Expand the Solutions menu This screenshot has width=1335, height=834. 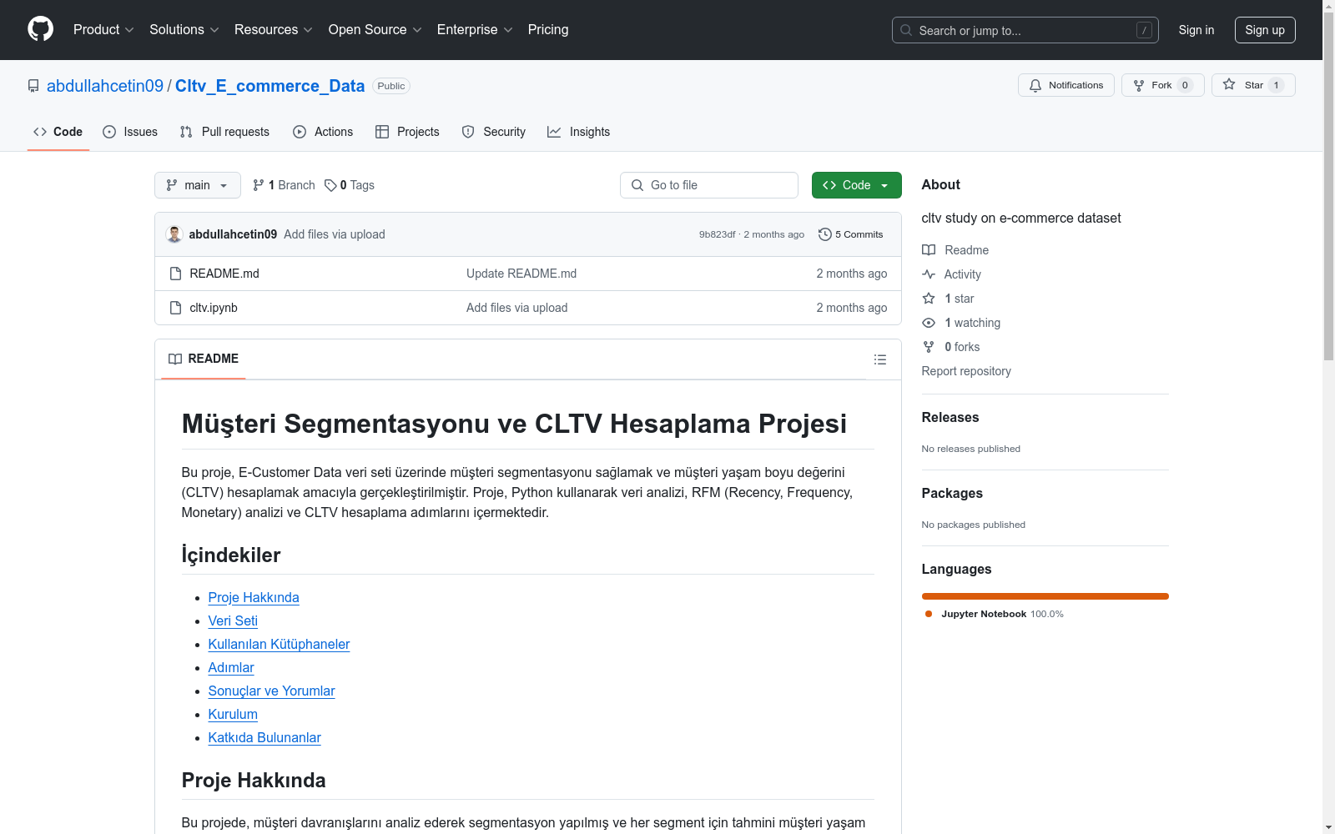pyautogui.click(x=184, y=30)
